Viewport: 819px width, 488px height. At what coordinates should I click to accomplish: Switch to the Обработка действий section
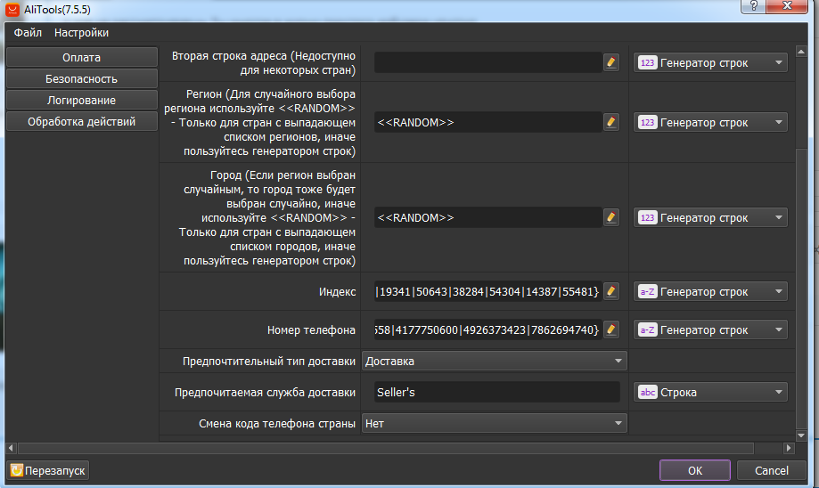click(x=81, y=122)
